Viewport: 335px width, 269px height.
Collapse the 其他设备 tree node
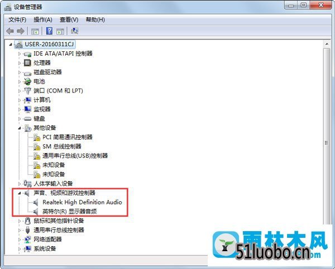20,128
